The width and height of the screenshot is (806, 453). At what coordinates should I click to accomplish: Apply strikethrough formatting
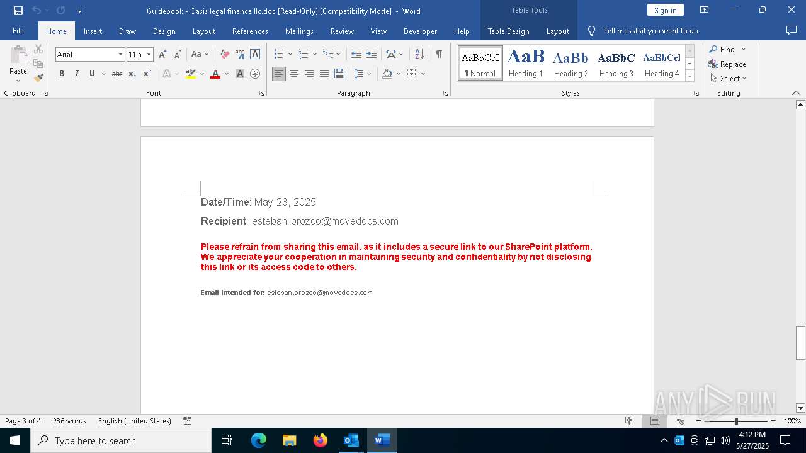[117, 74]
